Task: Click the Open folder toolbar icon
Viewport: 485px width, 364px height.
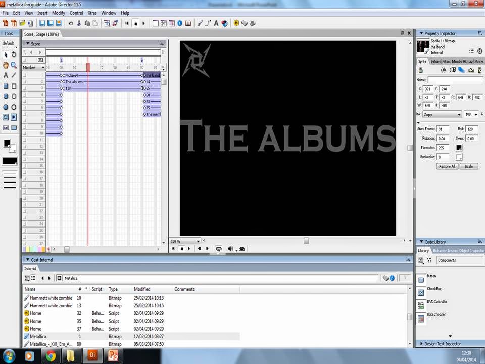Action: click(x=22, y=23)
